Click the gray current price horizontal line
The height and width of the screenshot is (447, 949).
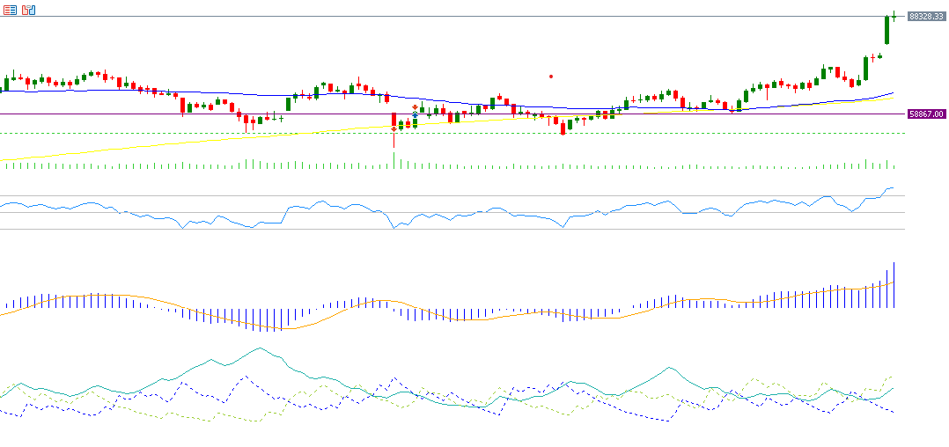pos(440,16)
